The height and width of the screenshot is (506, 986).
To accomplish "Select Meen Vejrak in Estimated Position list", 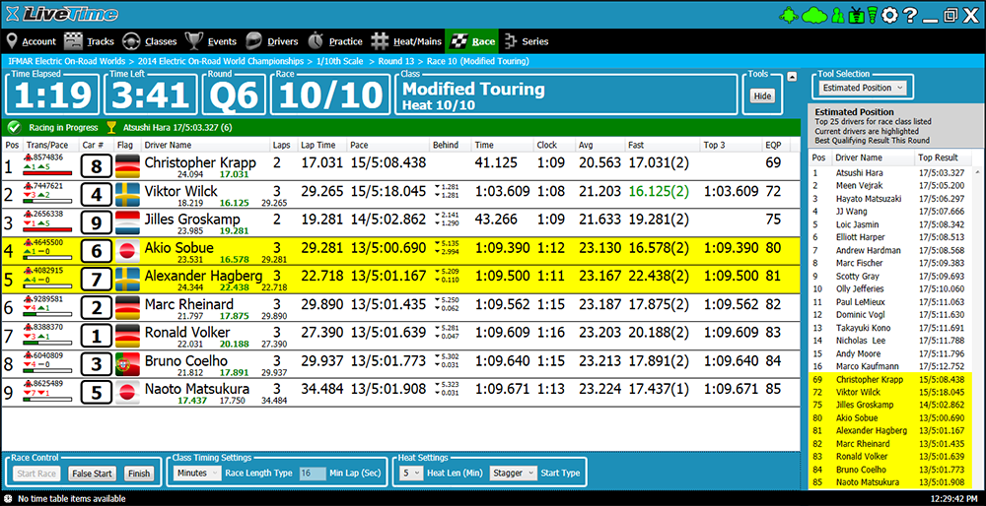I will tap(859, 186).
